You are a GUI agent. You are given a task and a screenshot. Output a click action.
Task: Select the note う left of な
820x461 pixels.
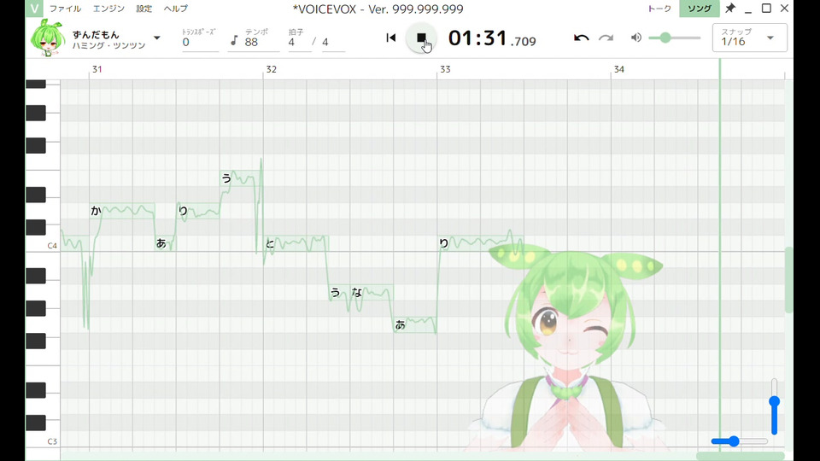[x=339, y=293]
